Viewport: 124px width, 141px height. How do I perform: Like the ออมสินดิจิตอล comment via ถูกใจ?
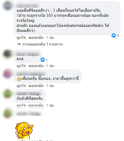tap(21, 38)
